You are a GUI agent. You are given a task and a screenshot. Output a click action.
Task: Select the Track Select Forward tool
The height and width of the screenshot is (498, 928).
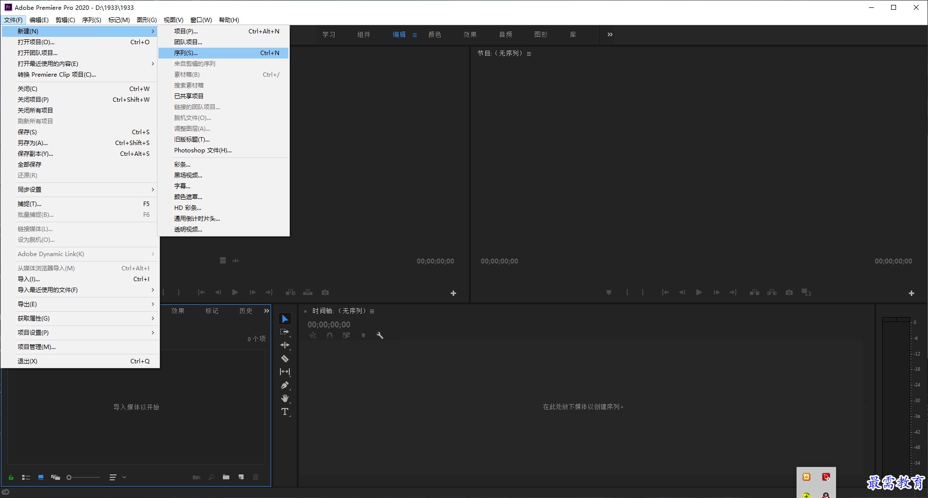[x=285, y=332]
